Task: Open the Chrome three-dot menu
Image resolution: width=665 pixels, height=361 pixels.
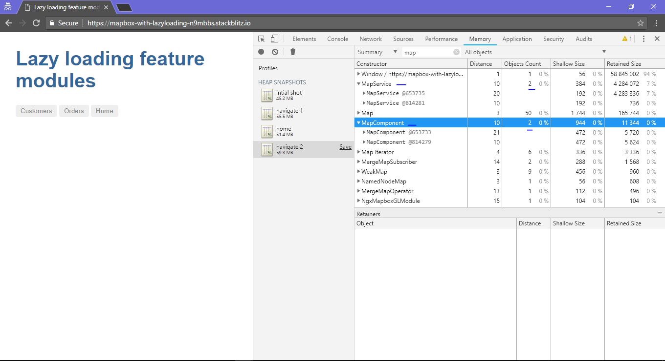Action: (656, 23)
